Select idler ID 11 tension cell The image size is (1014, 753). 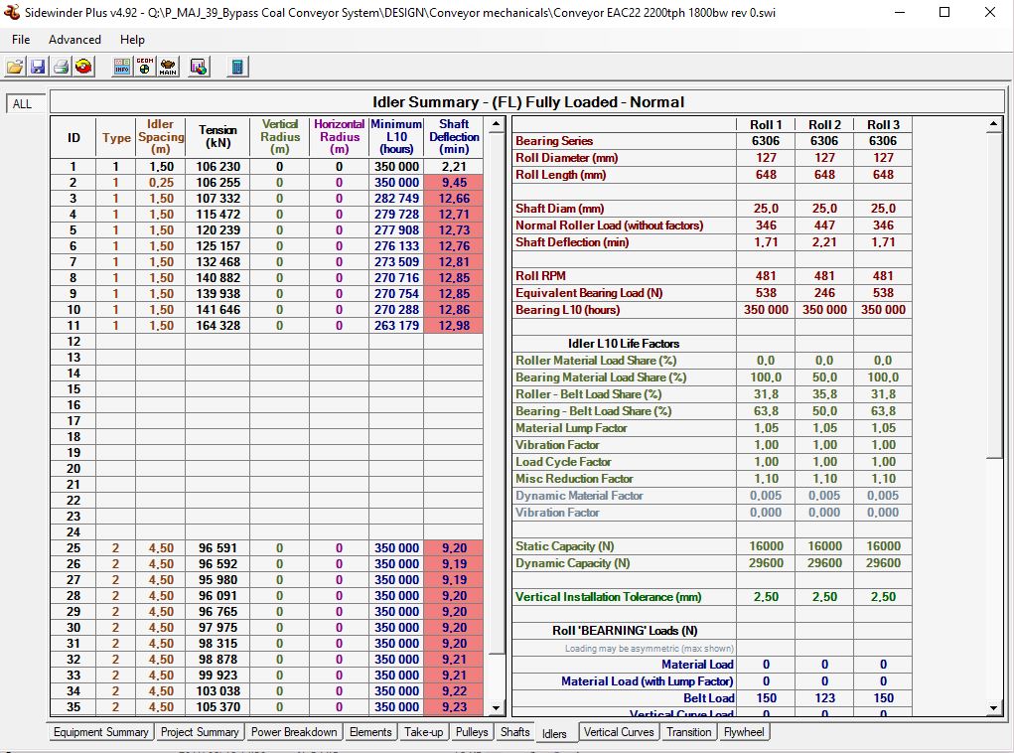(217, 326)
